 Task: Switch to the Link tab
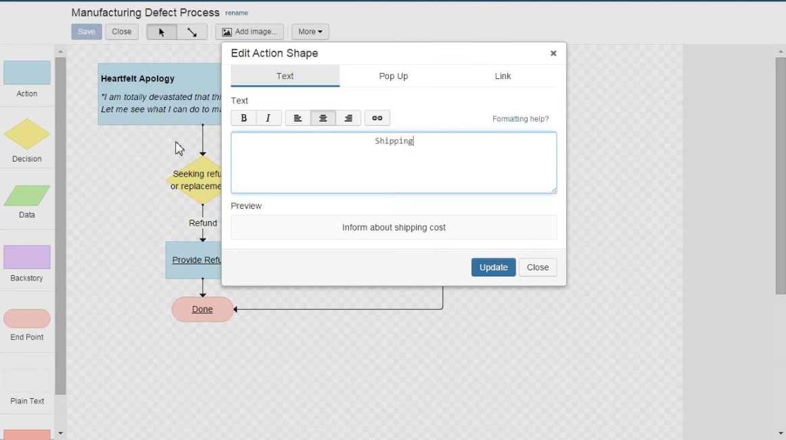pyautogui.click(x=503, y=76)
